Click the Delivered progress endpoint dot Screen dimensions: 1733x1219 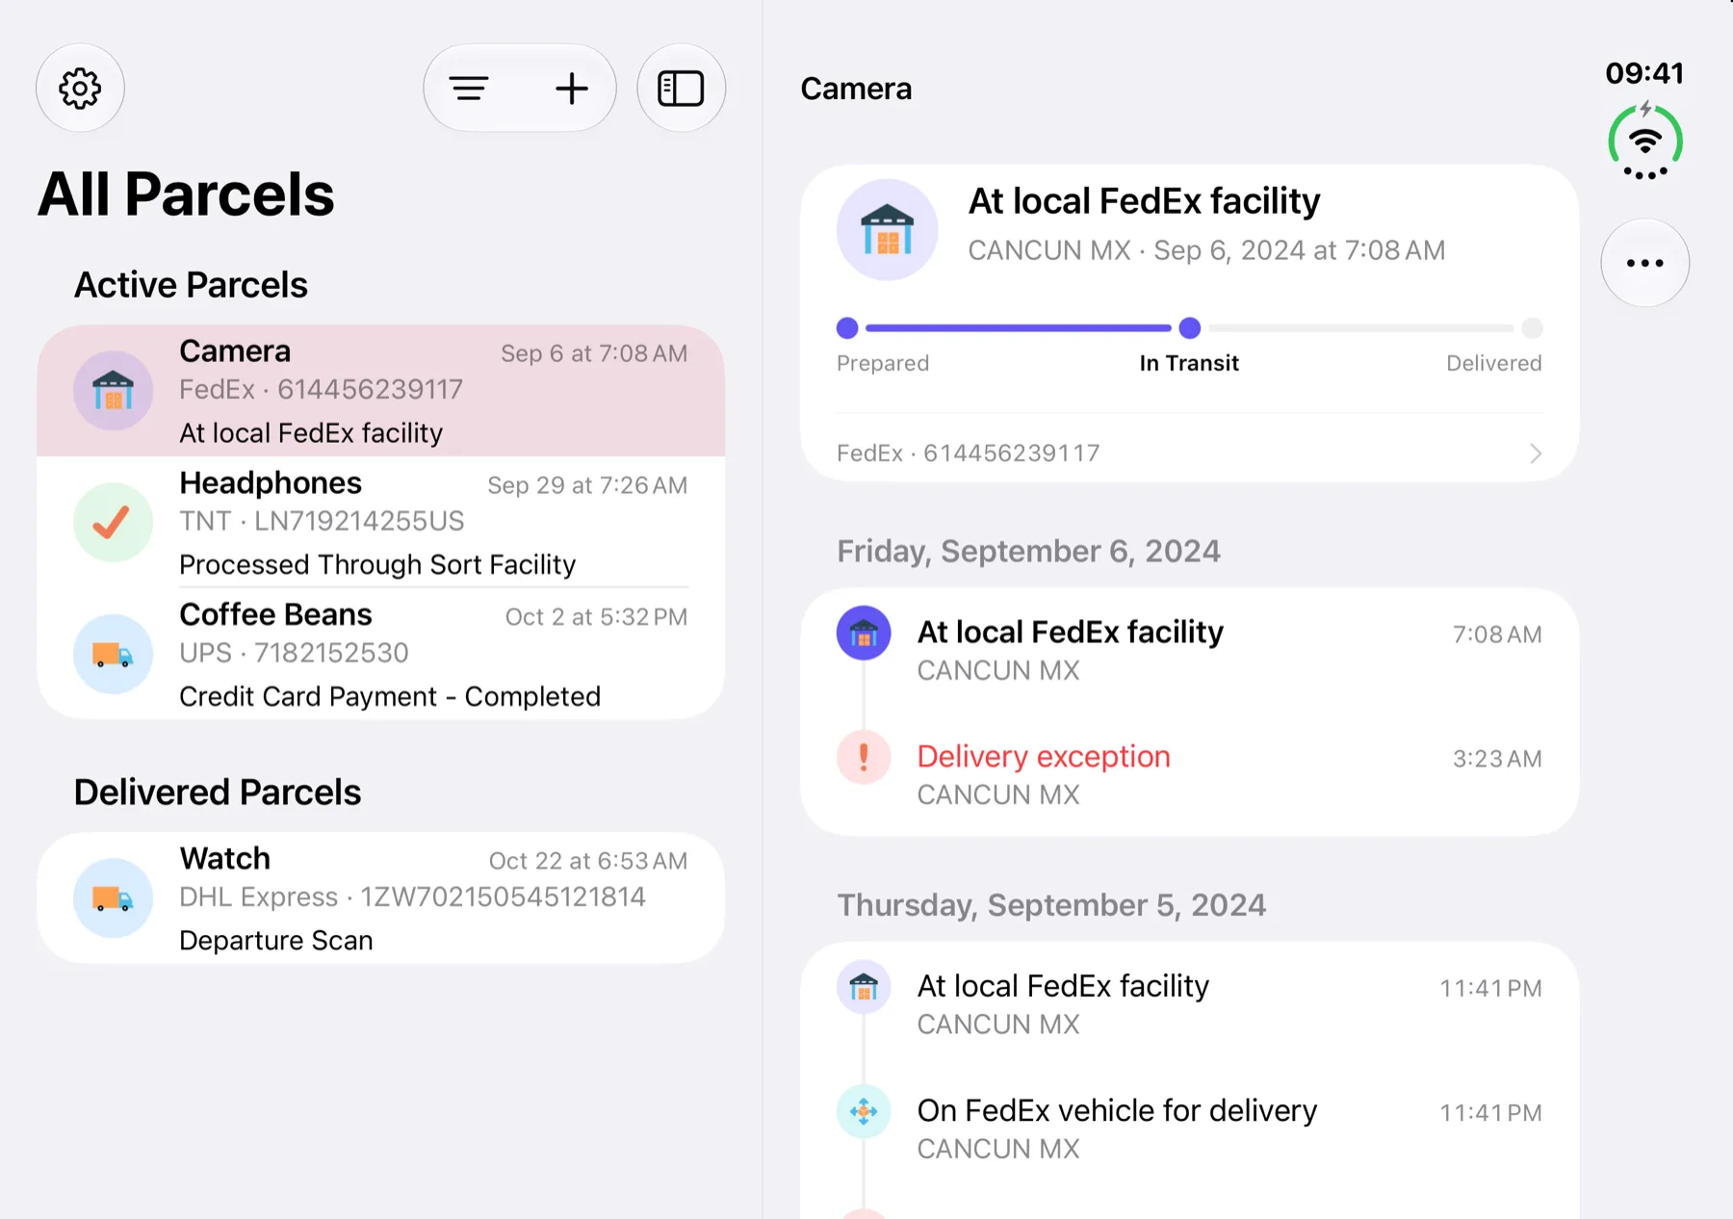point(1532,328)
